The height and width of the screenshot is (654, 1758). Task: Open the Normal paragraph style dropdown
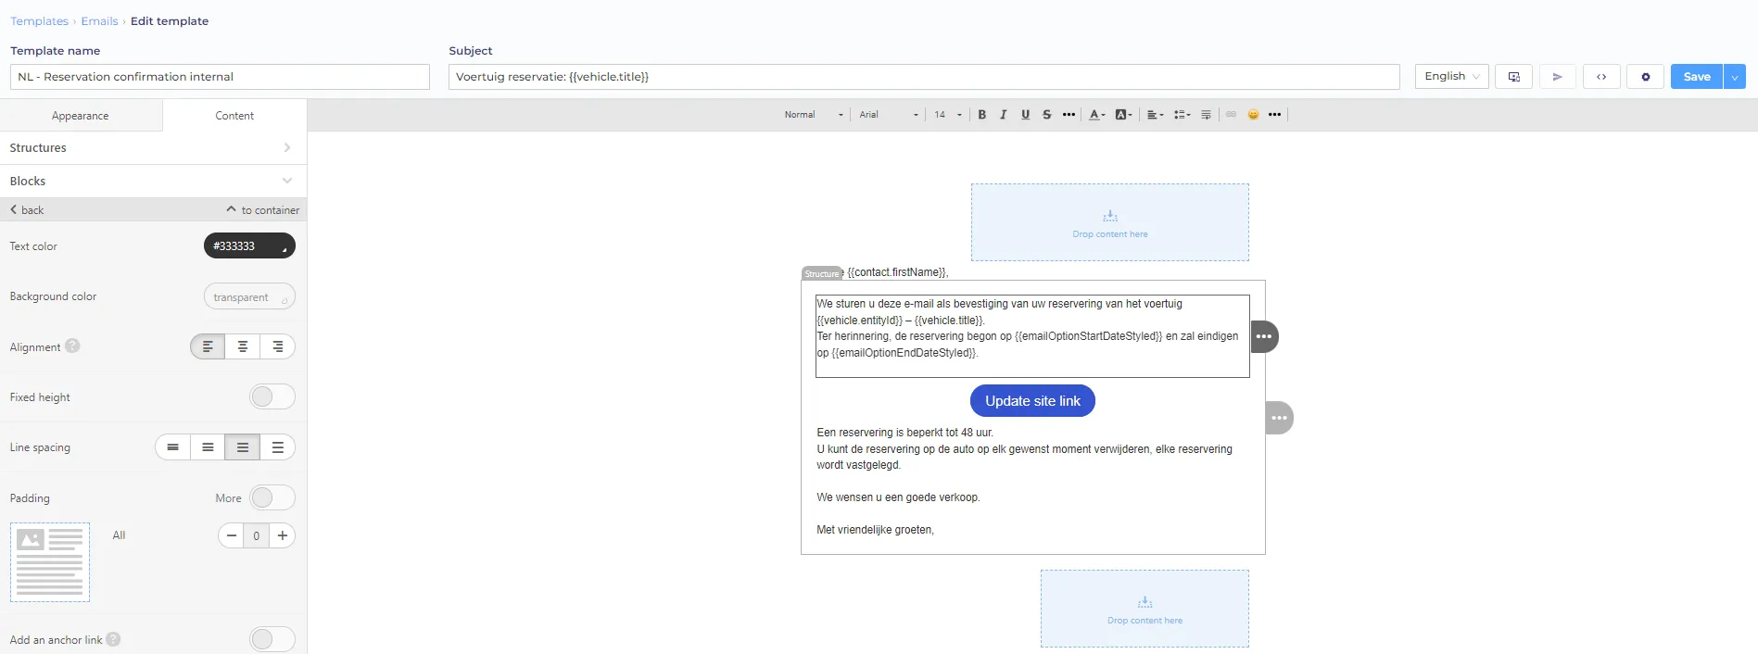814,115
